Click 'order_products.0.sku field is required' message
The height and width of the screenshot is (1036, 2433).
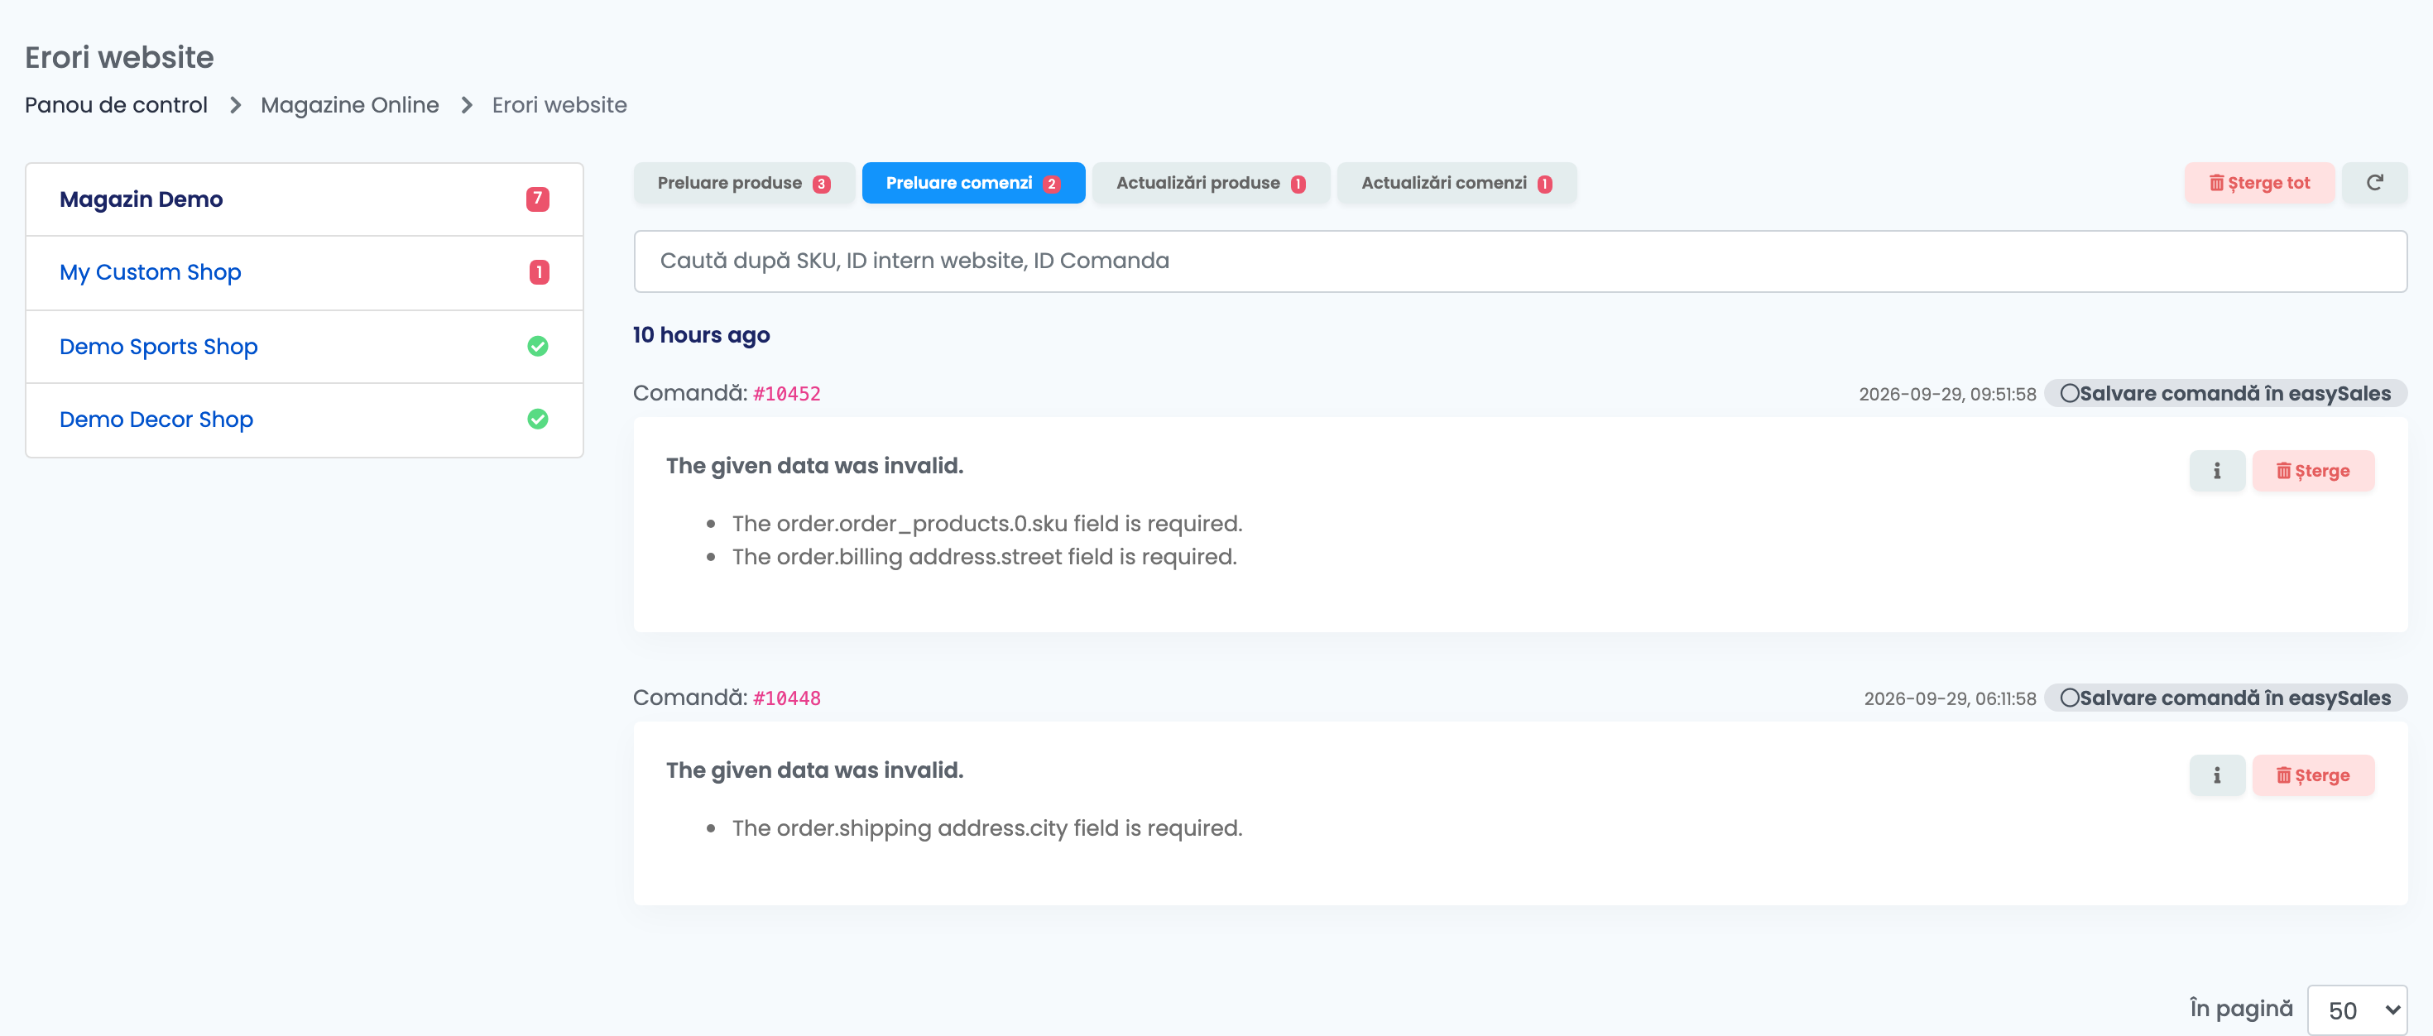987,523
